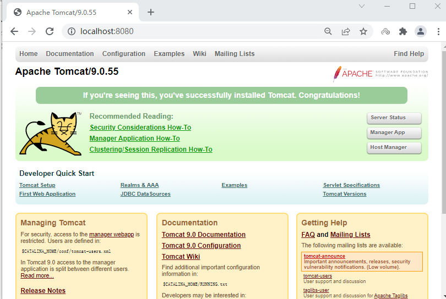This screenshot has width=446, height=299.
Task: Close the Apache Tomcat/9.0.55 tab
Action: [x=130, y=12]
